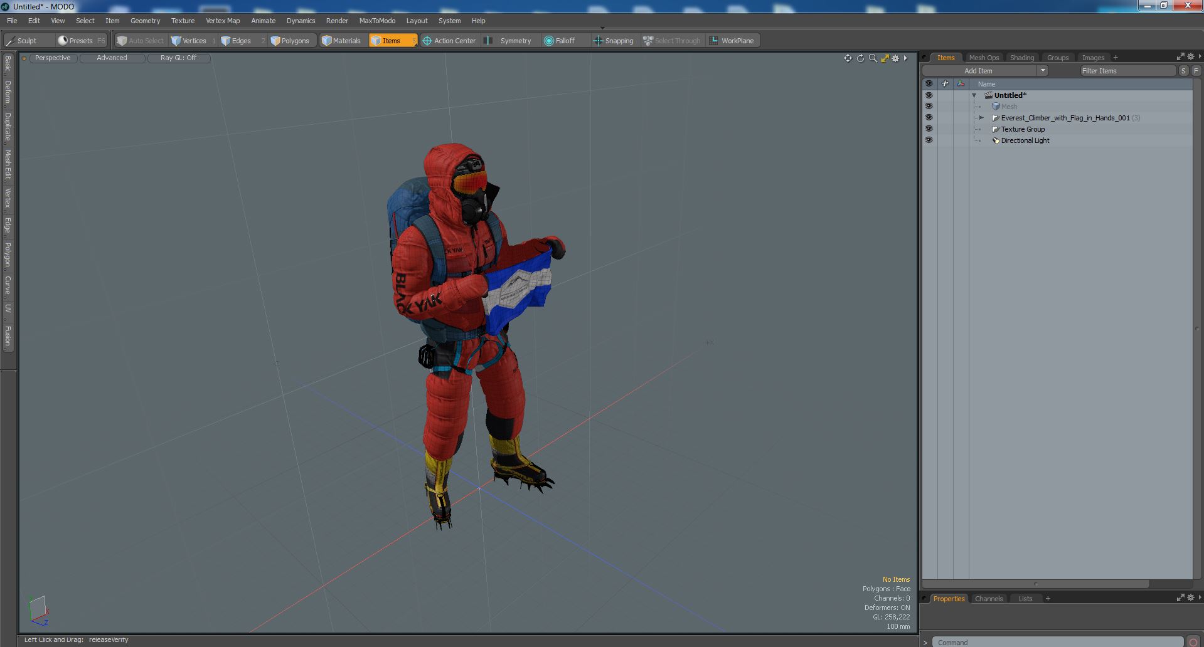This screenshot has height=647, width=1204.
Task: Expand the Everest_Climber_with_Flag_in_Hands_001 group
Action: point(982,118)
